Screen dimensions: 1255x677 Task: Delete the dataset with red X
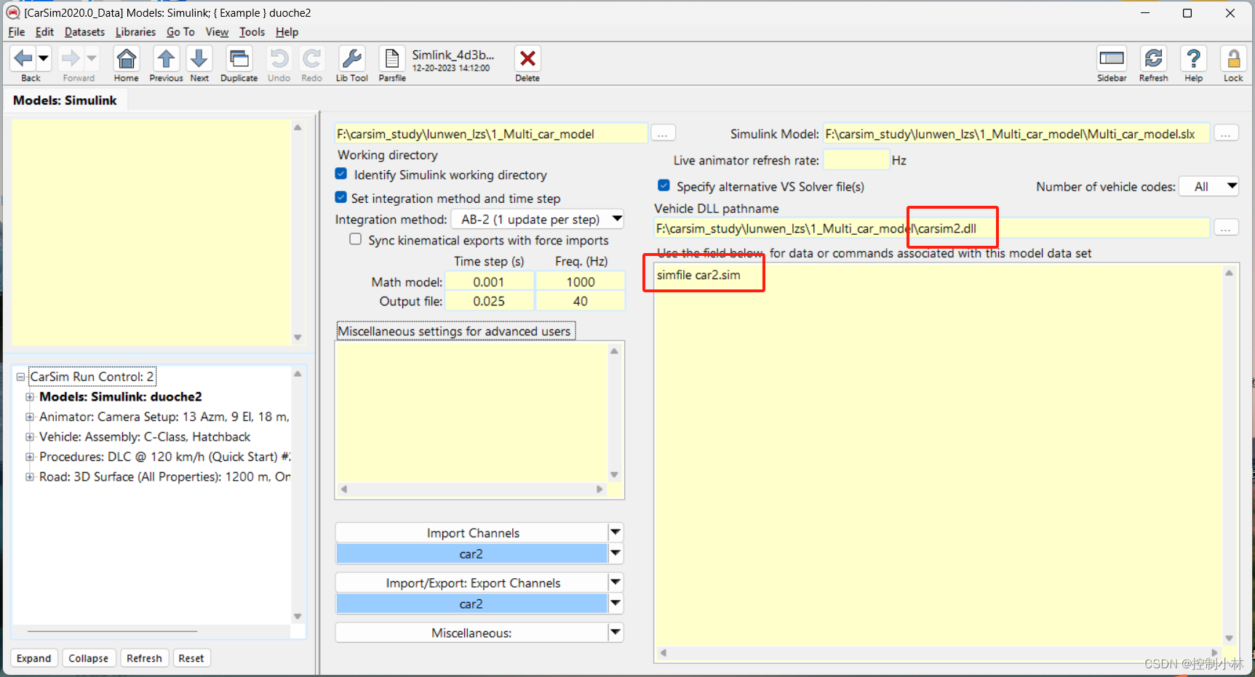coord(527,58)
